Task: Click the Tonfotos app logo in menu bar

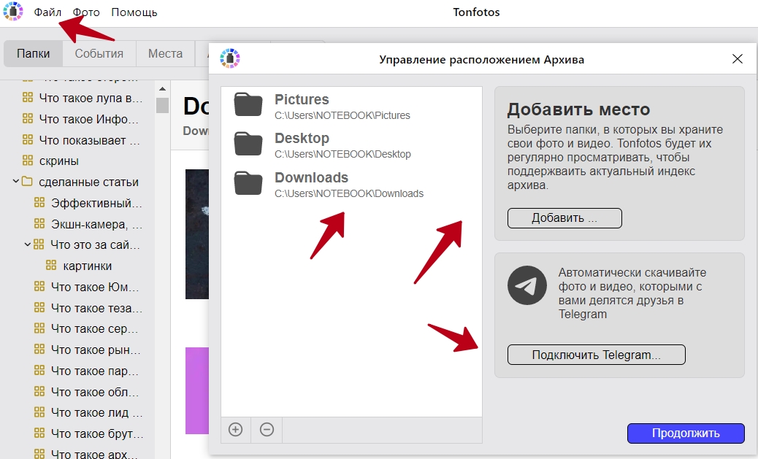Action: (13, 12)
